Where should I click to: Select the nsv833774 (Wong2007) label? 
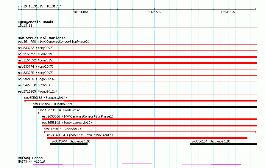tap(36, 66)
